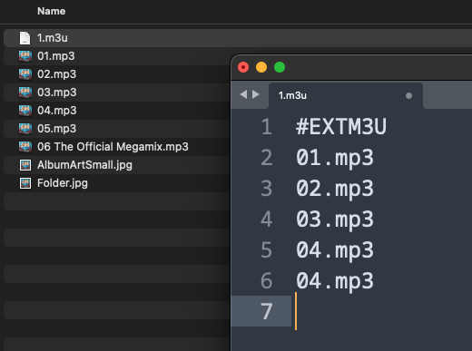Click the 02.mp3 file icon
This screenshot has width=472, height=351.
25,74
